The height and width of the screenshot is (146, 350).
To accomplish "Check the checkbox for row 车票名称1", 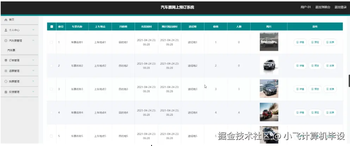I will click(x=51, y=42).
